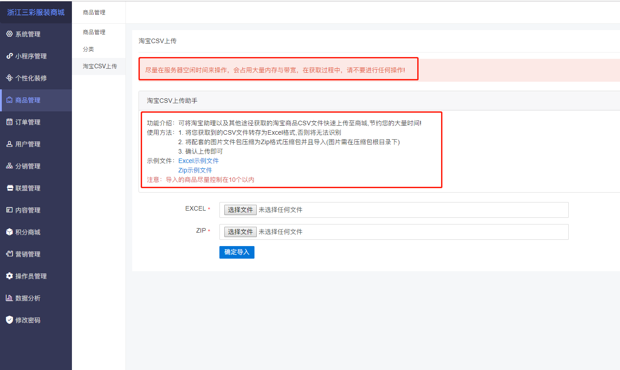Click the 小程序管理 sidebar icon
The width and height of the screenshot is (620, 370).
9,56
